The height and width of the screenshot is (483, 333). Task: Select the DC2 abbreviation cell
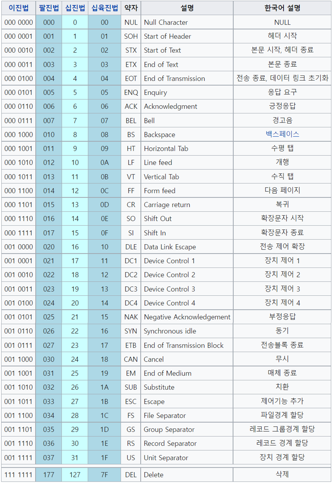pyautogui.click(x=131, y=275)
